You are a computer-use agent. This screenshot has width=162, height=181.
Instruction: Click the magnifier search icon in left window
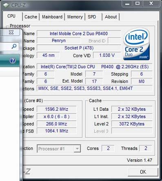click(x=14, y=46)
